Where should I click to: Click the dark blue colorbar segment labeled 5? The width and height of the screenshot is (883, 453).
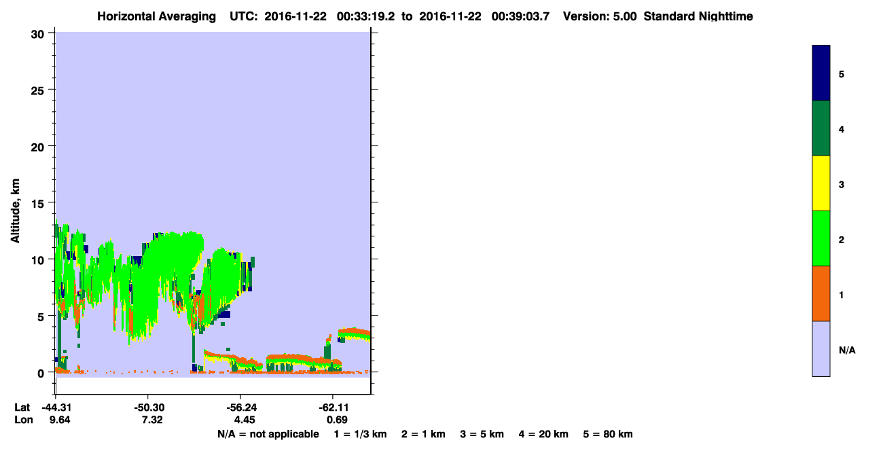pyautogui.click(x=821, y=73)
